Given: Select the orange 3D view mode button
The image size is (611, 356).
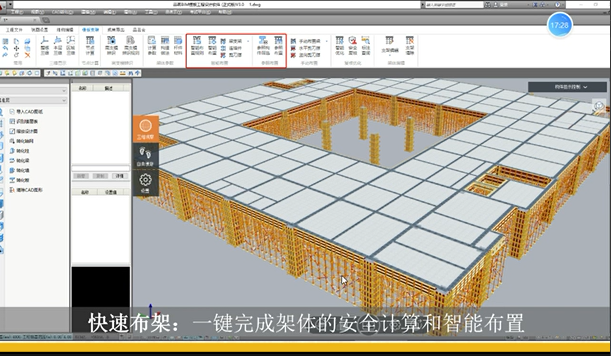Looking at the screenshot, I should 146,129.
